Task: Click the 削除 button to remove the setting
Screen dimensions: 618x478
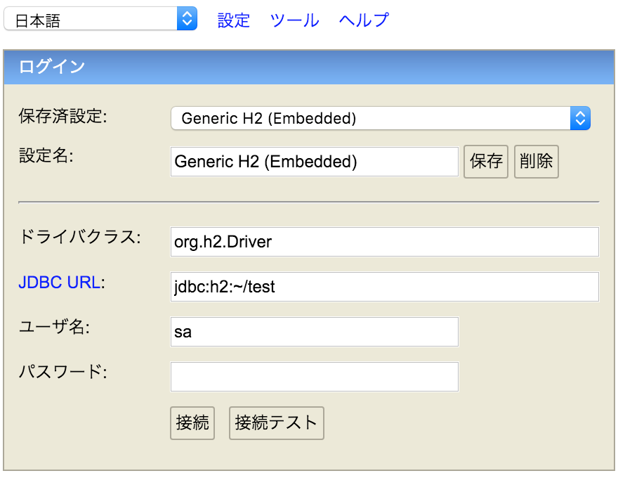Action: 536,162
